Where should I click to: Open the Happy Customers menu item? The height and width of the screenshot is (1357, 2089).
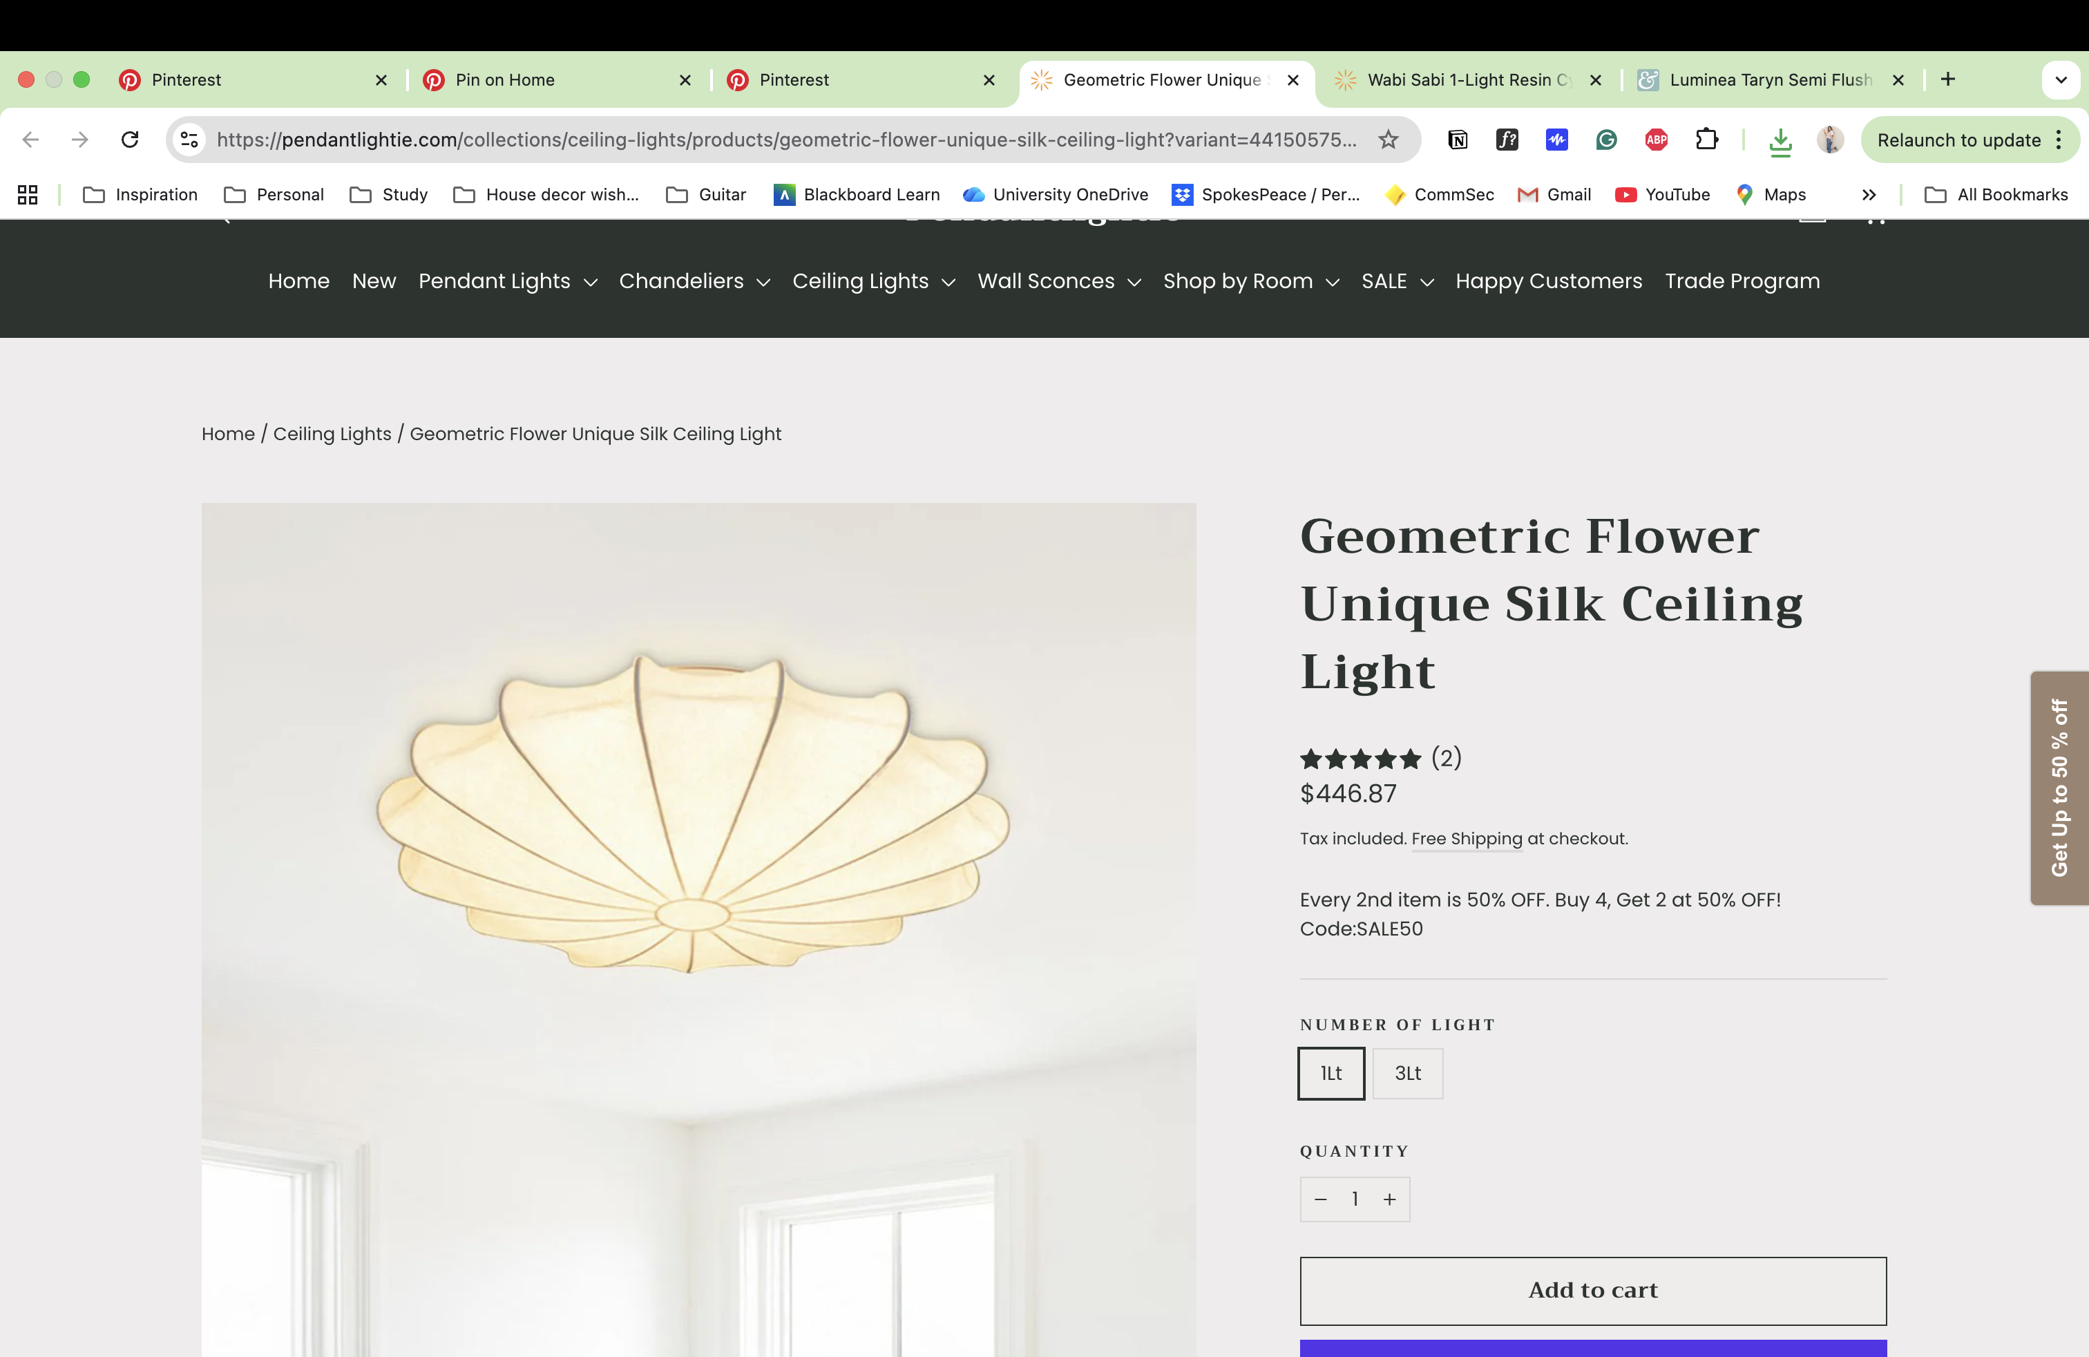(1548, 282)
